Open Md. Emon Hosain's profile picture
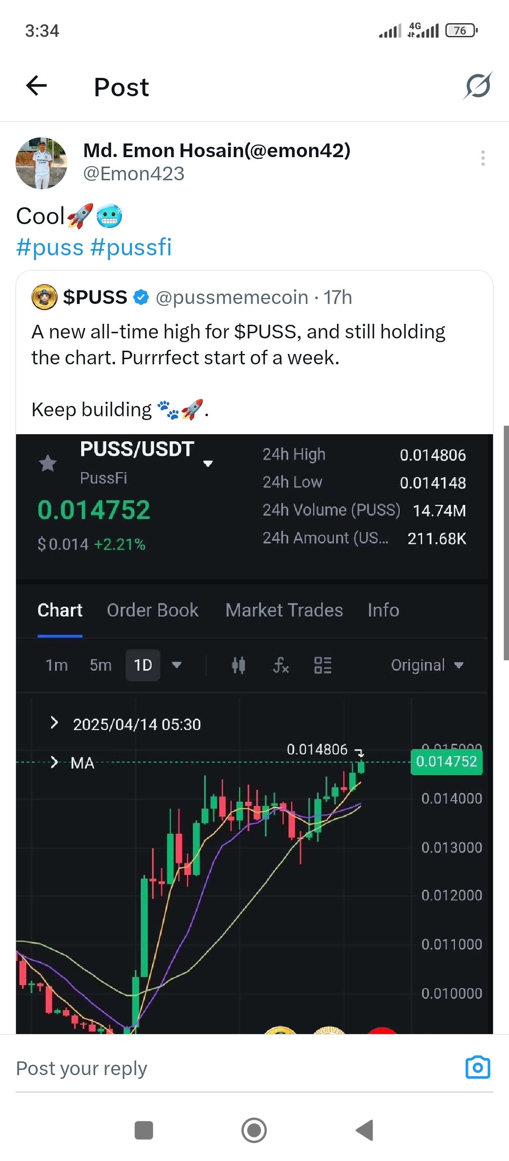The height and width of the screenshot is (1161, 509). click(x=41, y=163)
